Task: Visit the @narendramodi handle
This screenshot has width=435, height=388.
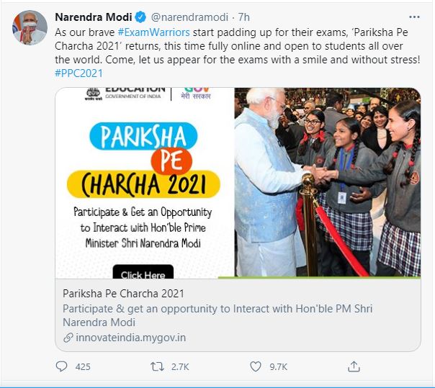Action: coord(189,17)
